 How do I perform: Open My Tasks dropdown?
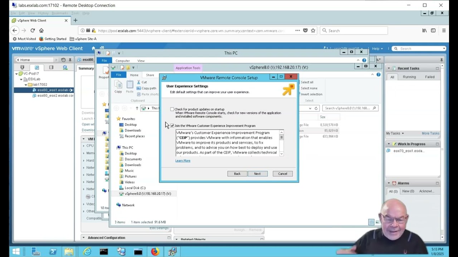pyautogui.click(x=395, y=133)
